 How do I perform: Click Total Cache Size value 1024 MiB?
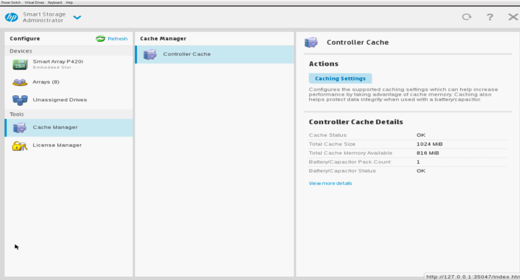(x=429, y=144)
